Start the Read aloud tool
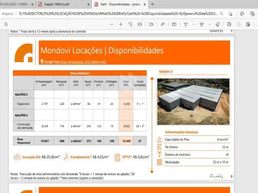Screen dimensions: 258x193 click(x=163, y=24)
